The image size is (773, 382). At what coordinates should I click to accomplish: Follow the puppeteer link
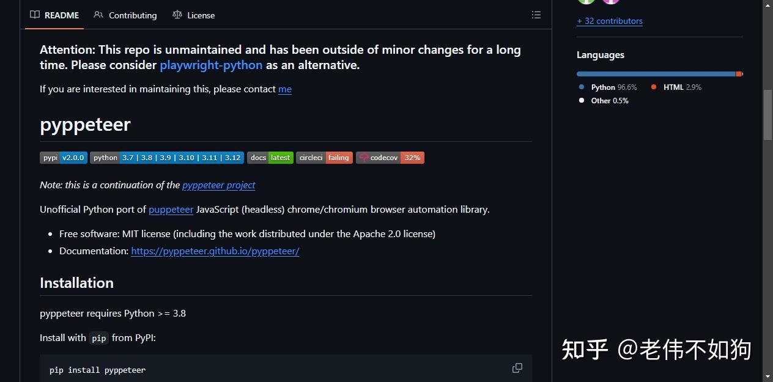(171, 209)
